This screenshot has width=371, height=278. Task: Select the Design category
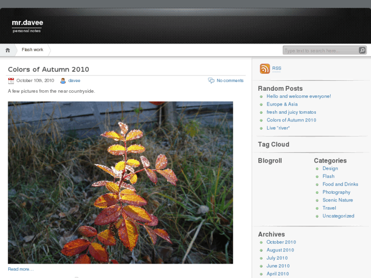(x=330, y=168)
